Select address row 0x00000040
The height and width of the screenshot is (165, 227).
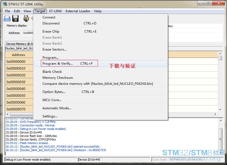click(19, 89)
